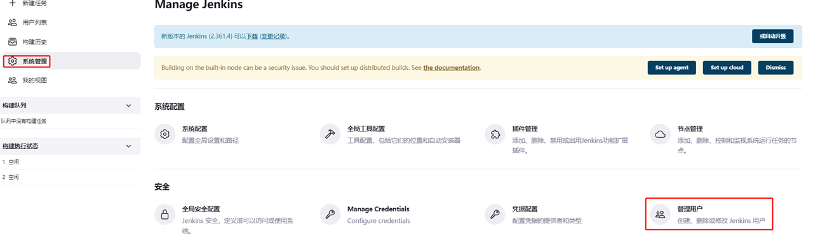Click the people icon beside 我的视图
The height and width of the screenshot is (245, 813).
(x=12, y=81)
